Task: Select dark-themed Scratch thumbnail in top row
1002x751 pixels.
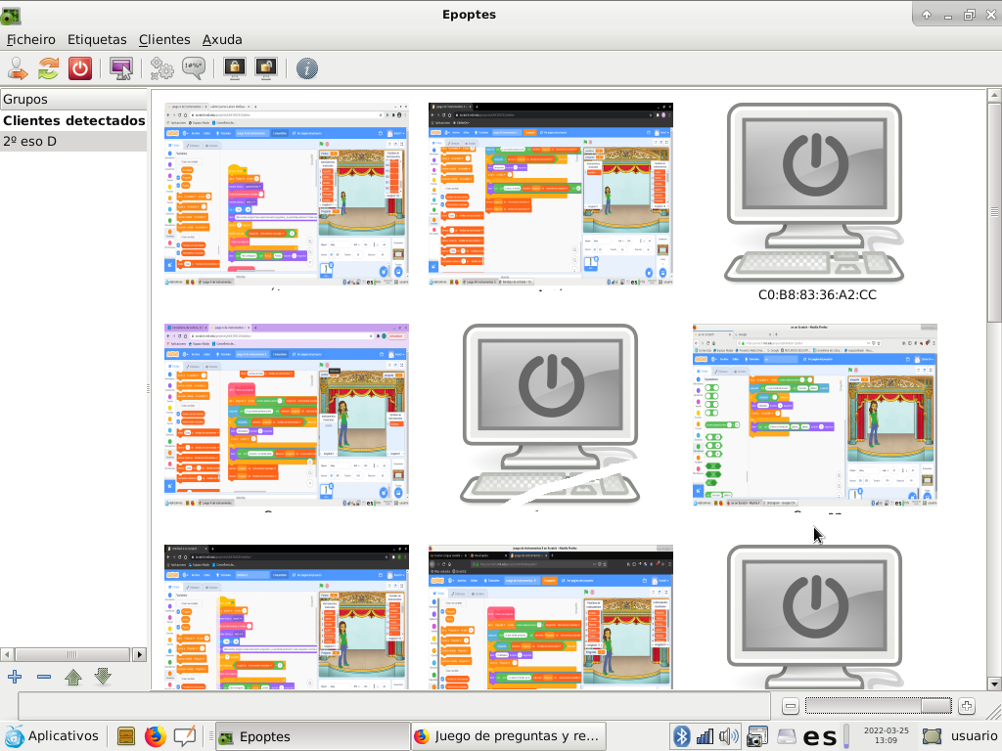Action: [x=550, y=195]
